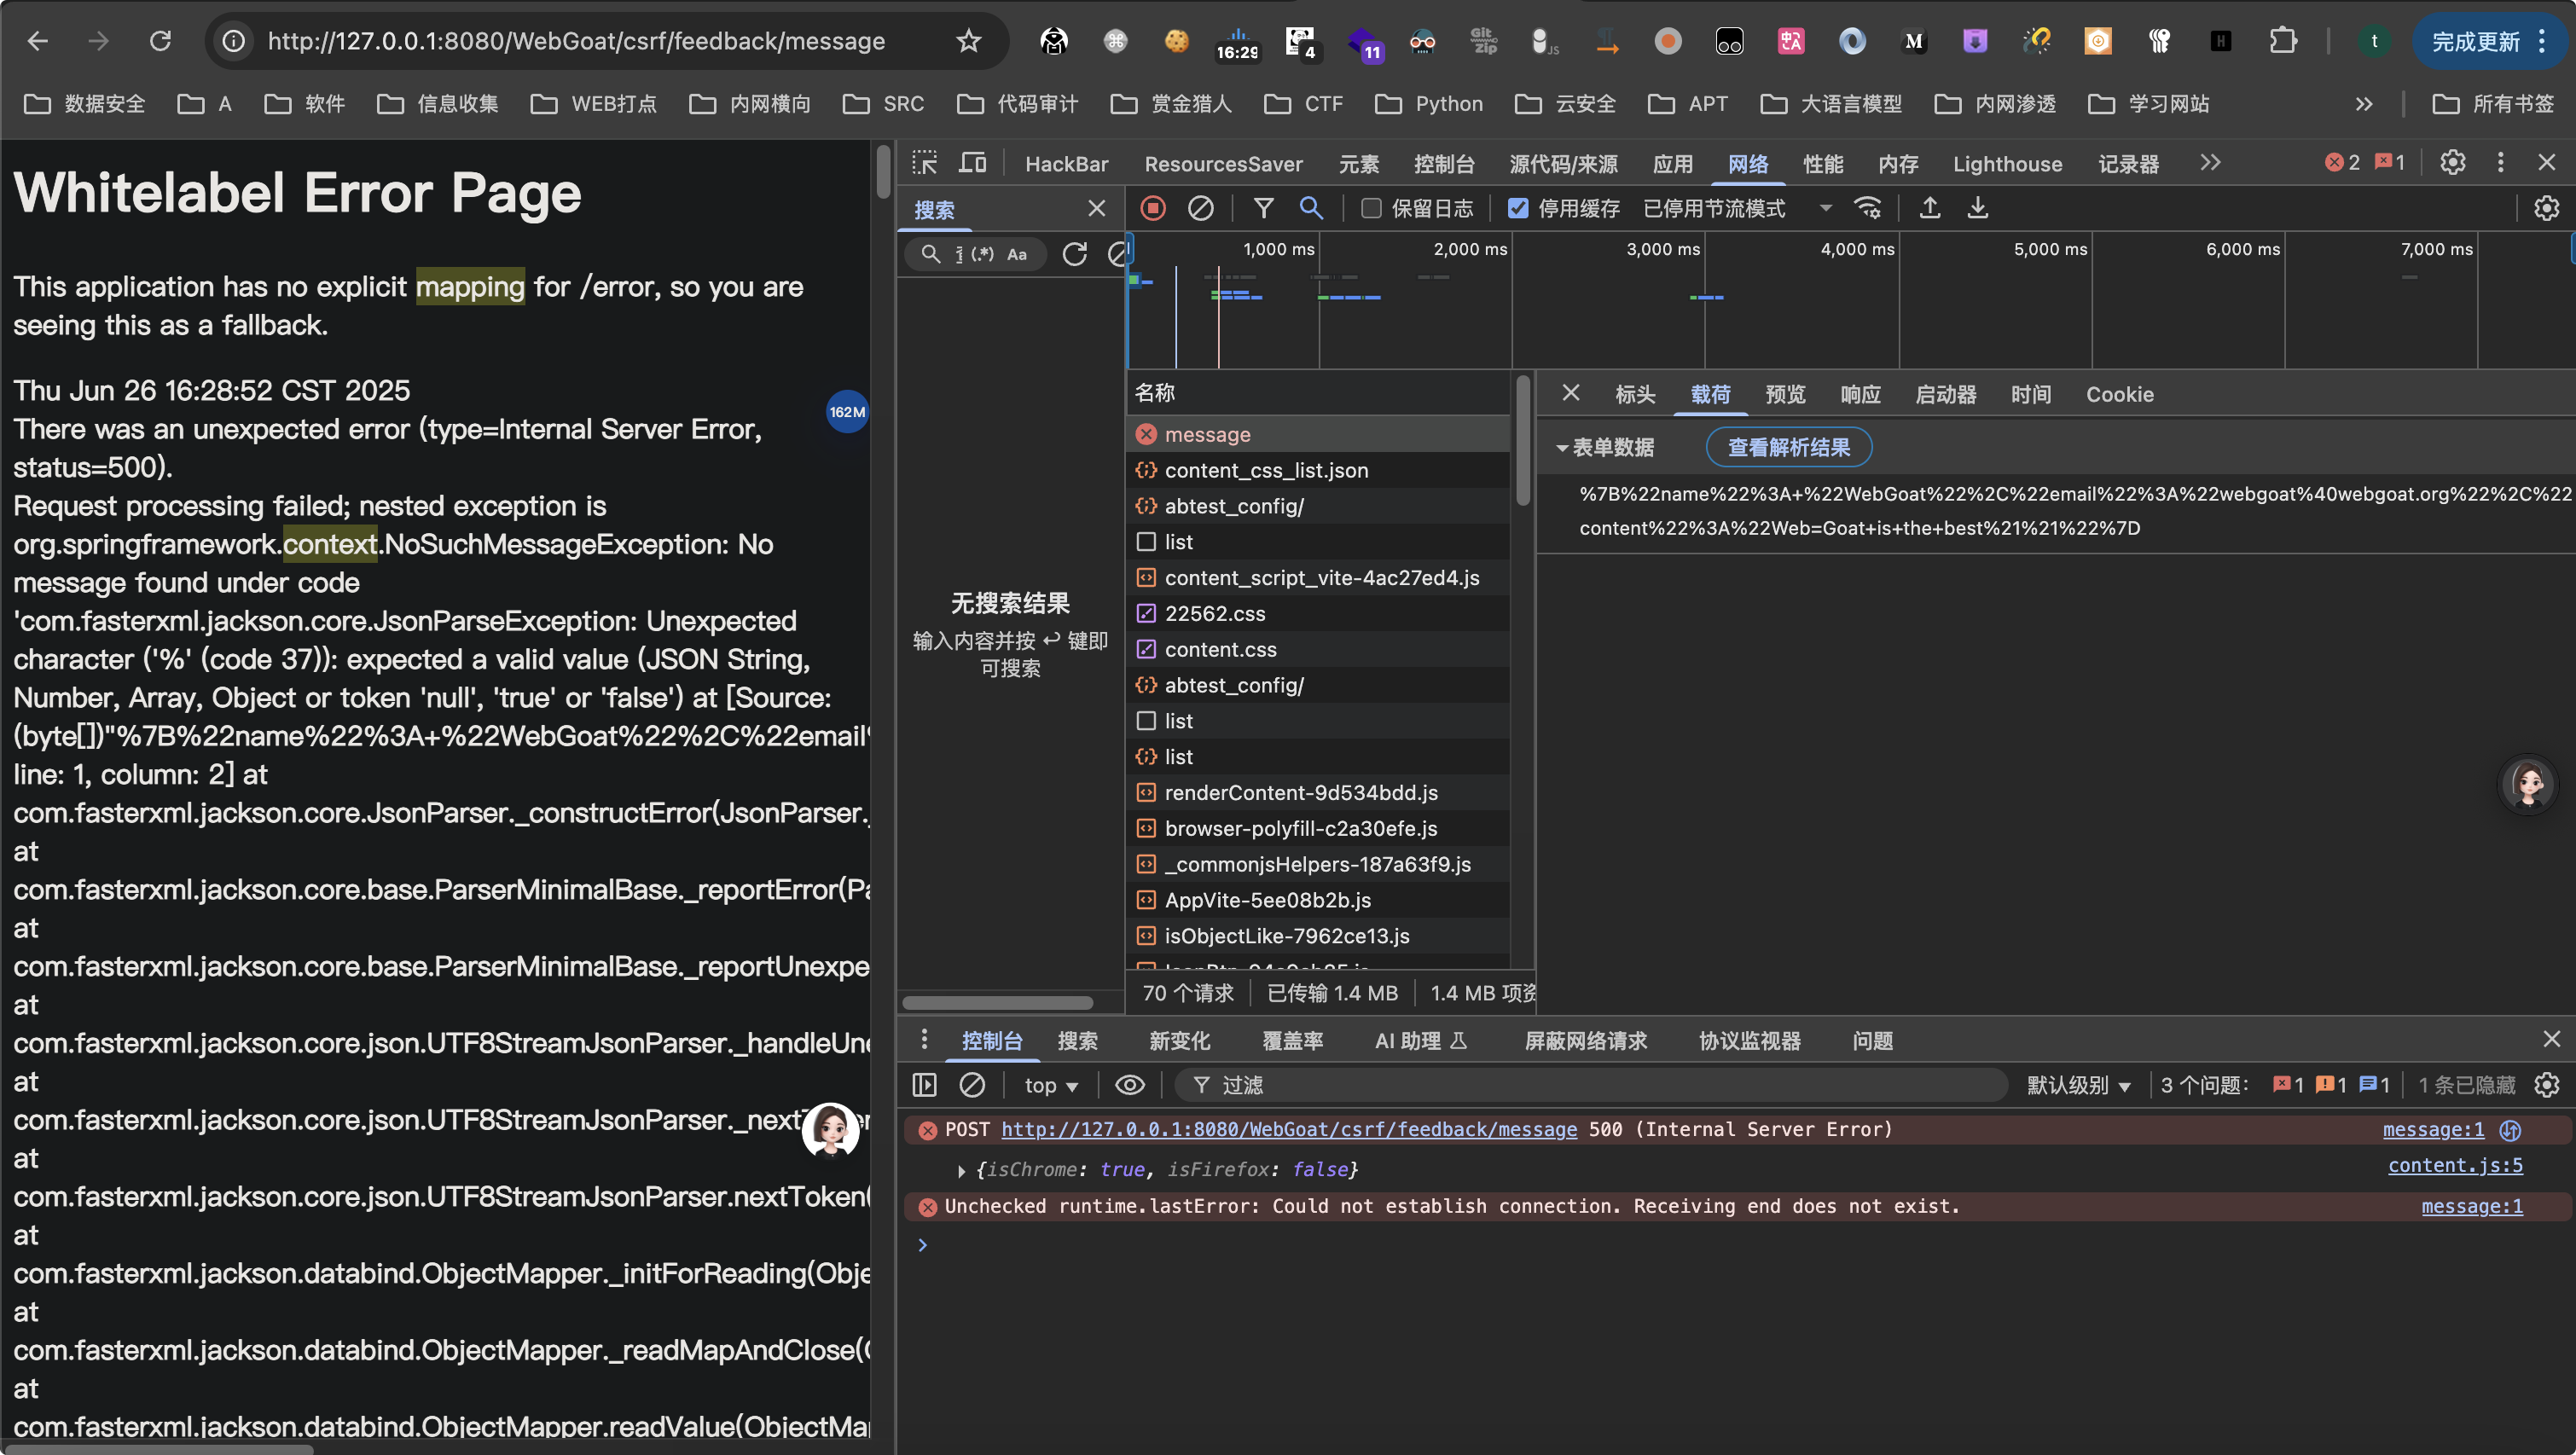Toggle match case Aa in search box
The image size is (2576, 1455).
point(1017,254)
